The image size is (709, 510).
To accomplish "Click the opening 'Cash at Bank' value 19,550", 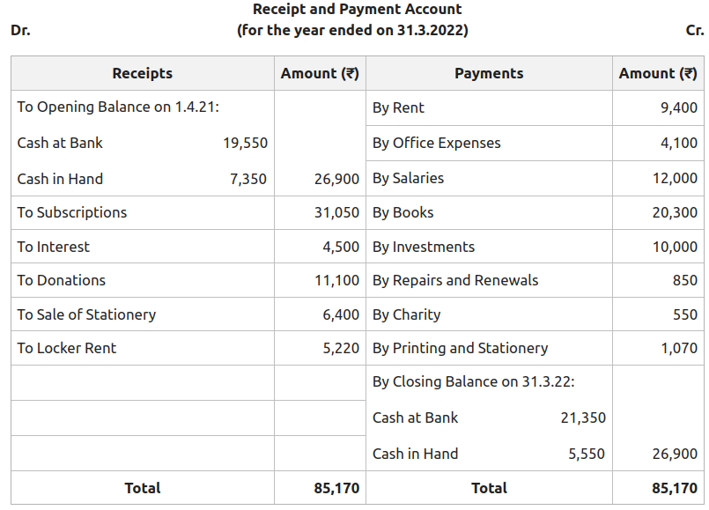I will [x=245, y=143].
